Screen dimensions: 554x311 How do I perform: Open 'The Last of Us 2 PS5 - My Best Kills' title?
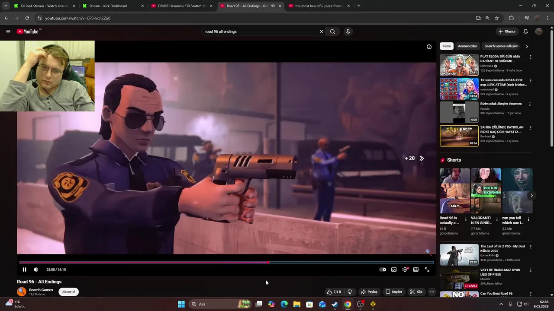coord(502,248)
